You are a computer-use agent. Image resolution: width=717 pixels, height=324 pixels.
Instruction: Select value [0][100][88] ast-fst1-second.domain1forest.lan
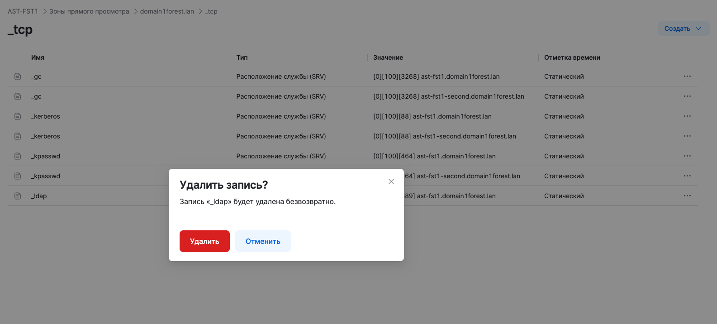click(445, 136)
